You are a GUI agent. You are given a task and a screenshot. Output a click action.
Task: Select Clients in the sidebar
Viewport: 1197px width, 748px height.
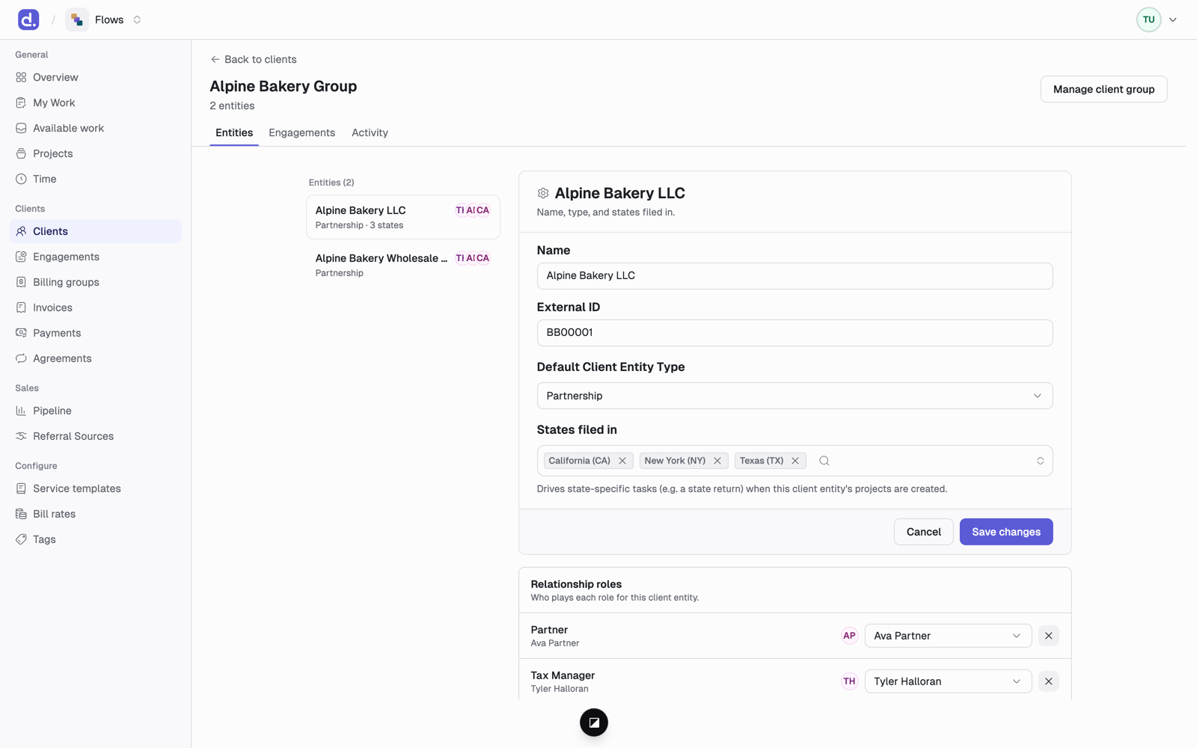95,231
